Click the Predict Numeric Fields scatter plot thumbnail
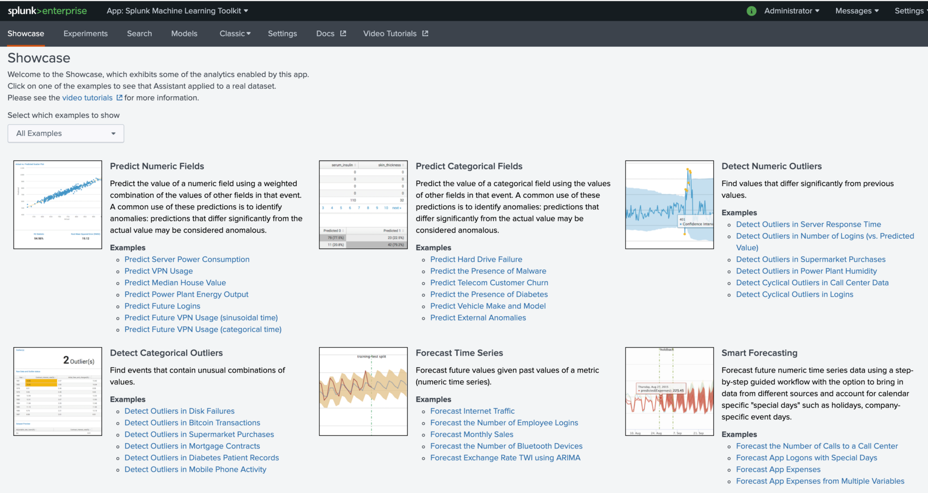This screenshot has width=928, height=493. [57, 204]
